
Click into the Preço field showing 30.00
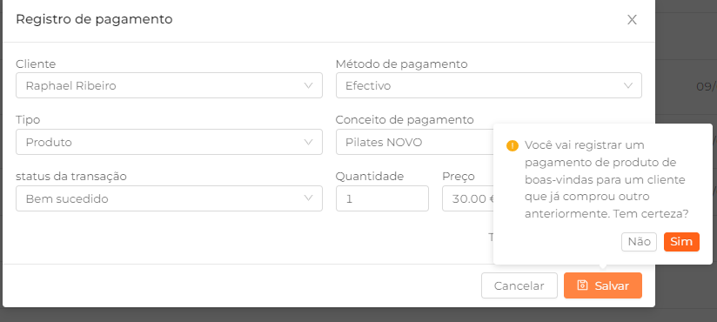pyautogui.click(x=468, y=198)
